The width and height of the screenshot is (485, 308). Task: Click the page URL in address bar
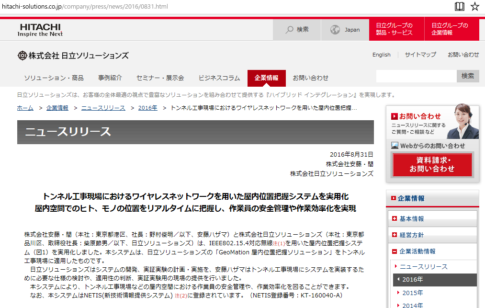85,7
